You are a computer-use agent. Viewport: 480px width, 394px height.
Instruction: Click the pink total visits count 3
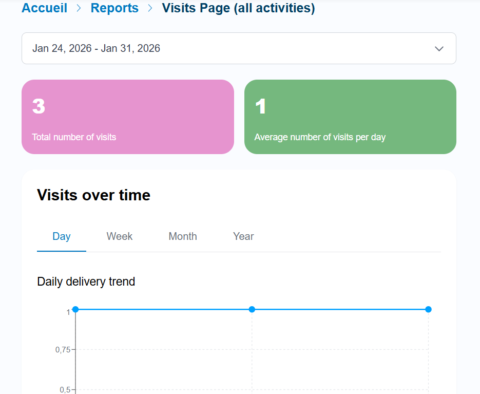click(x=39, y=106)
